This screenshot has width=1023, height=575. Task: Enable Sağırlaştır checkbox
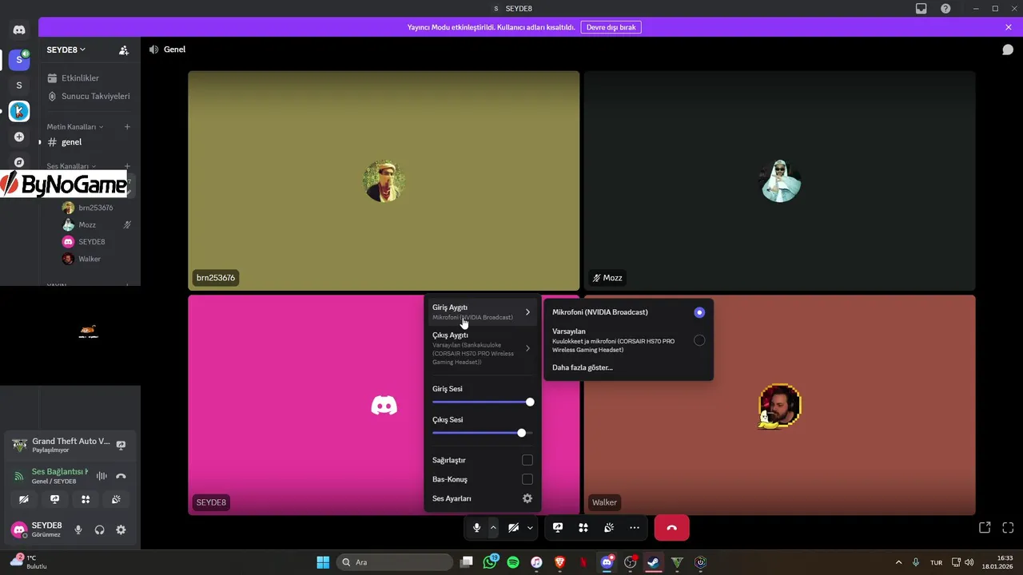[x=527, y=460]
